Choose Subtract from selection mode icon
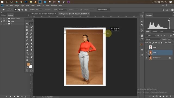The height and width of the screenshot is (98, 174). tap(22, 10)
